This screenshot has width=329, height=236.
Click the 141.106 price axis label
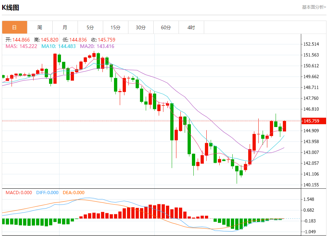pos(311,174)
